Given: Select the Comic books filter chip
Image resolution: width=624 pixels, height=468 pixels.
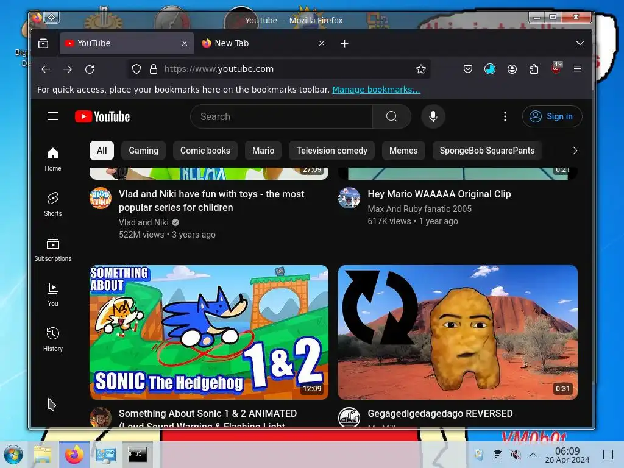Looking at the screenshot, I should tap(205, 151).
